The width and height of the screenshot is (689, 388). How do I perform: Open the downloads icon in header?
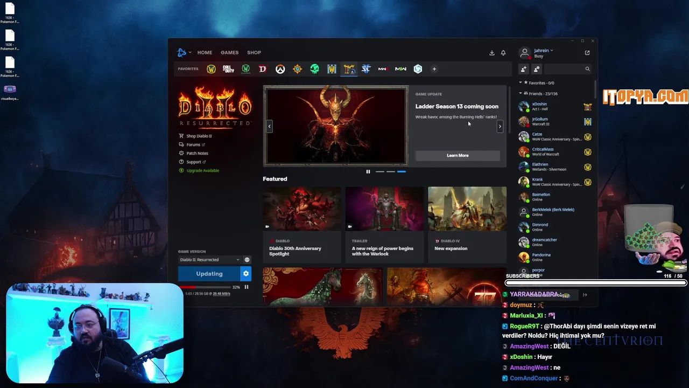[491, 53]
